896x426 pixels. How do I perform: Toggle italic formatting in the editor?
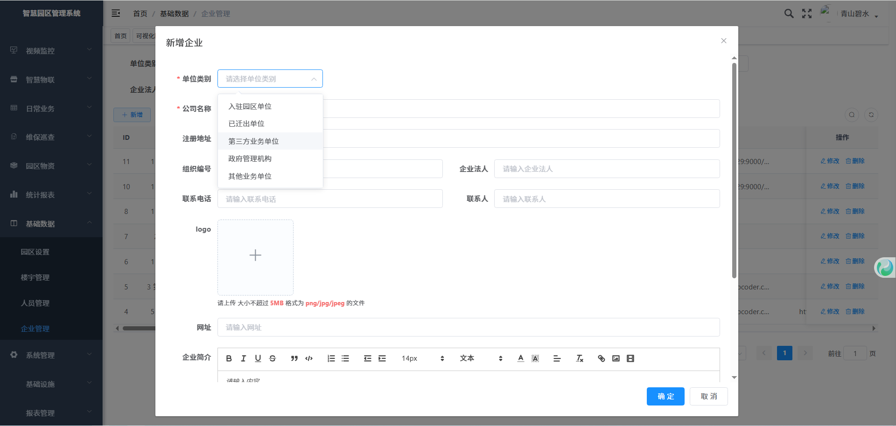(x=243, y=358)
